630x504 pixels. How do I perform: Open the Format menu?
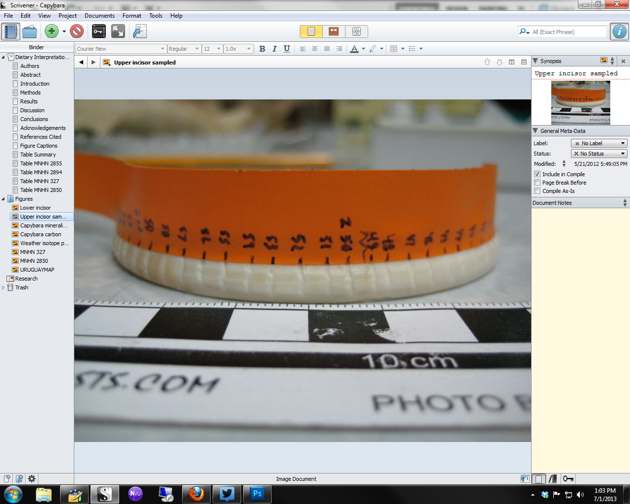click(132, 16)
